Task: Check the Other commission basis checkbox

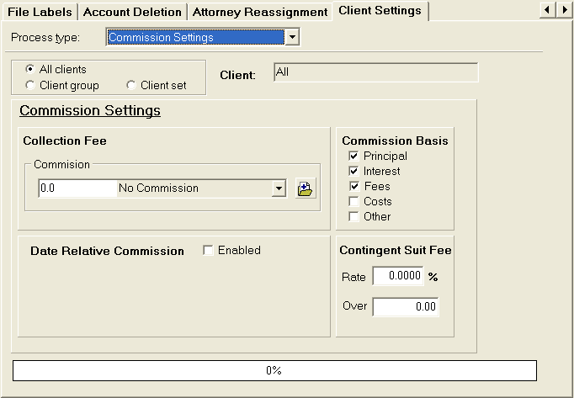Action: (353, 217)
